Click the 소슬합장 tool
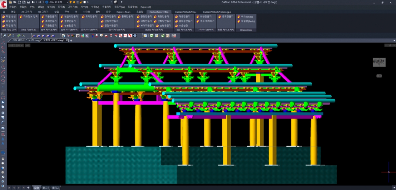Viewport: 396px width, 190px height. (x=181, y=25)
